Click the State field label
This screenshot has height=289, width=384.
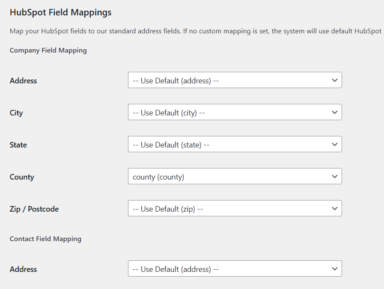pos(18,144)
